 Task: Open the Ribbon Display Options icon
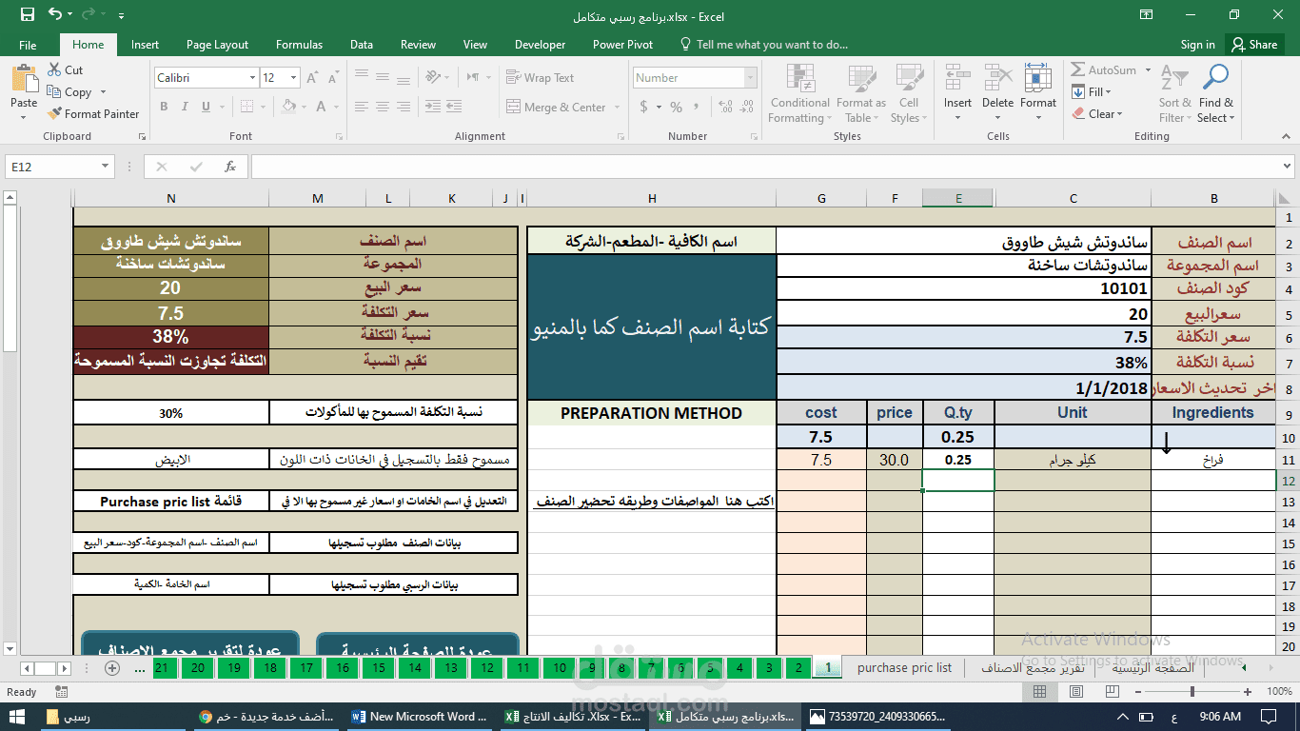pos(1146,15)
